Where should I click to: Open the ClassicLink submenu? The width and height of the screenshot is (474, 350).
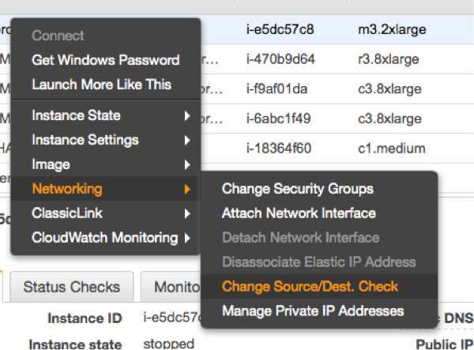tap(66, 213)
